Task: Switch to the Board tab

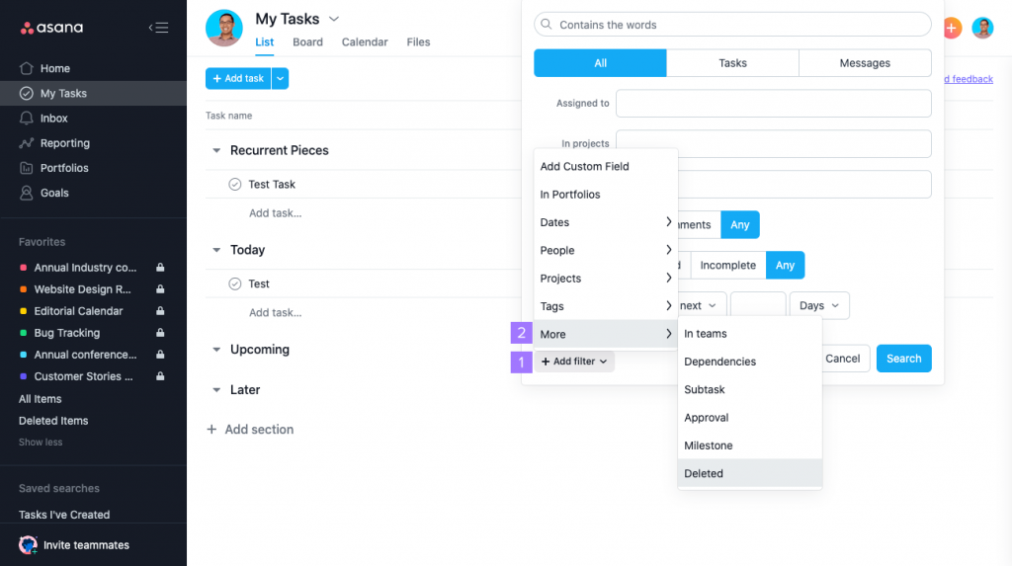Action: [307, 42]
